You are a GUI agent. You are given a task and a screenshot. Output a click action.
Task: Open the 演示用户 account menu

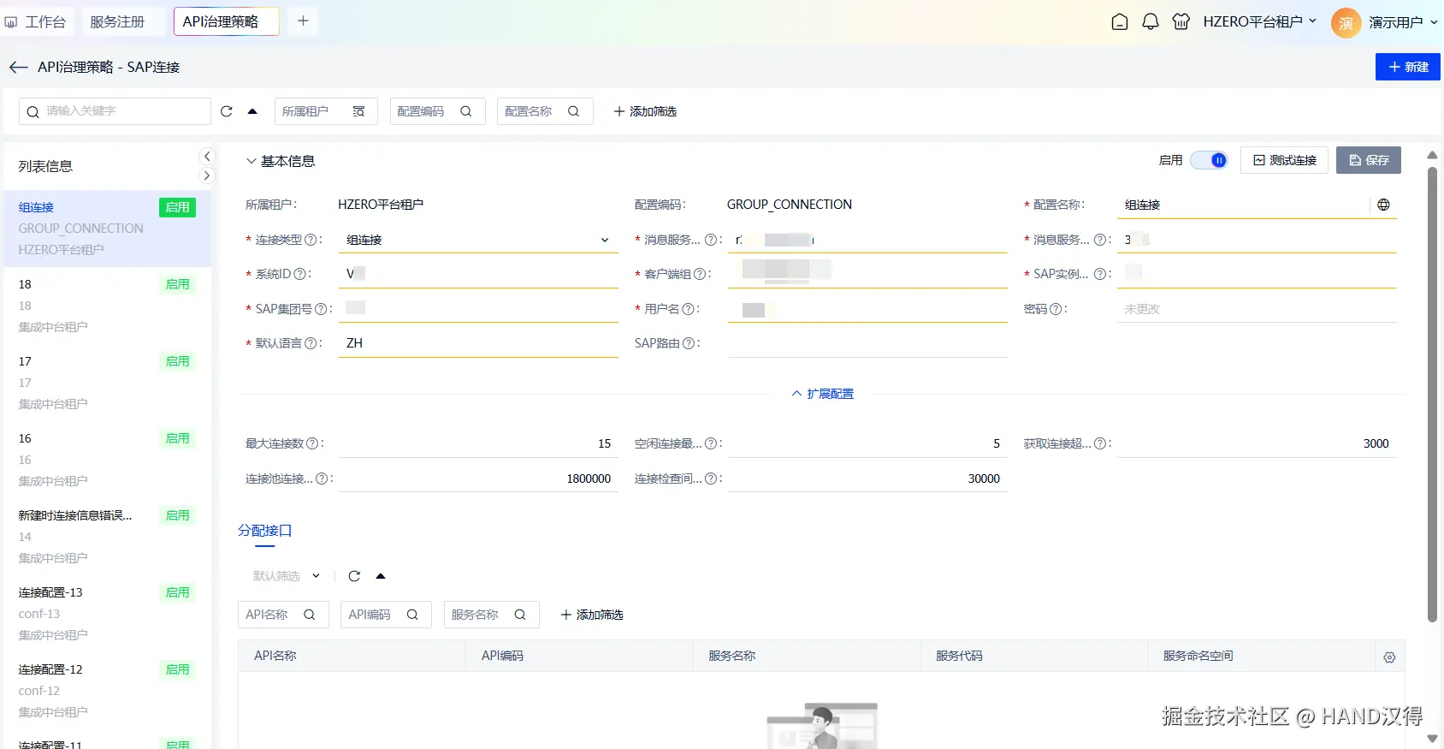tap(1403, 22)
